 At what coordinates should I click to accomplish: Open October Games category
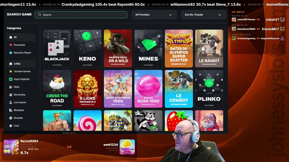point(22,72)
